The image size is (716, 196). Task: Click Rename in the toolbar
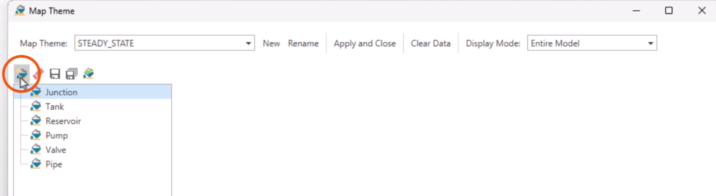click(x=303, y=44)
